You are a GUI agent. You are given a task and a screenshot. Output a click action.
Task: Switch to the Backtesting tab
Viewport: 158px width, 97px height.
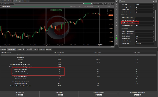pyautogui.click(x=17, y=1)
